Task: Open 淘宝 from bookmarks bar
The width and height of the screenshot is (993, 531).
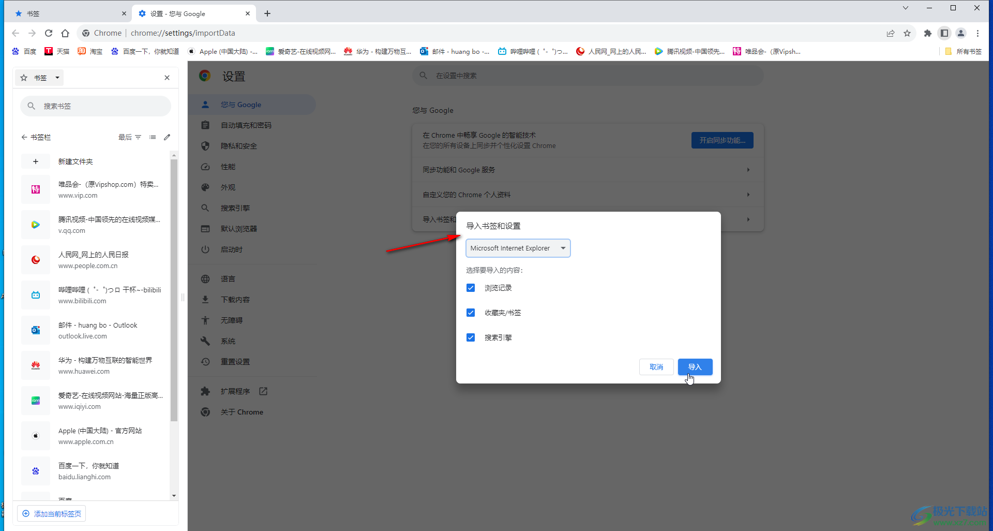Action: pyautogui.click(x=90, y=51)
